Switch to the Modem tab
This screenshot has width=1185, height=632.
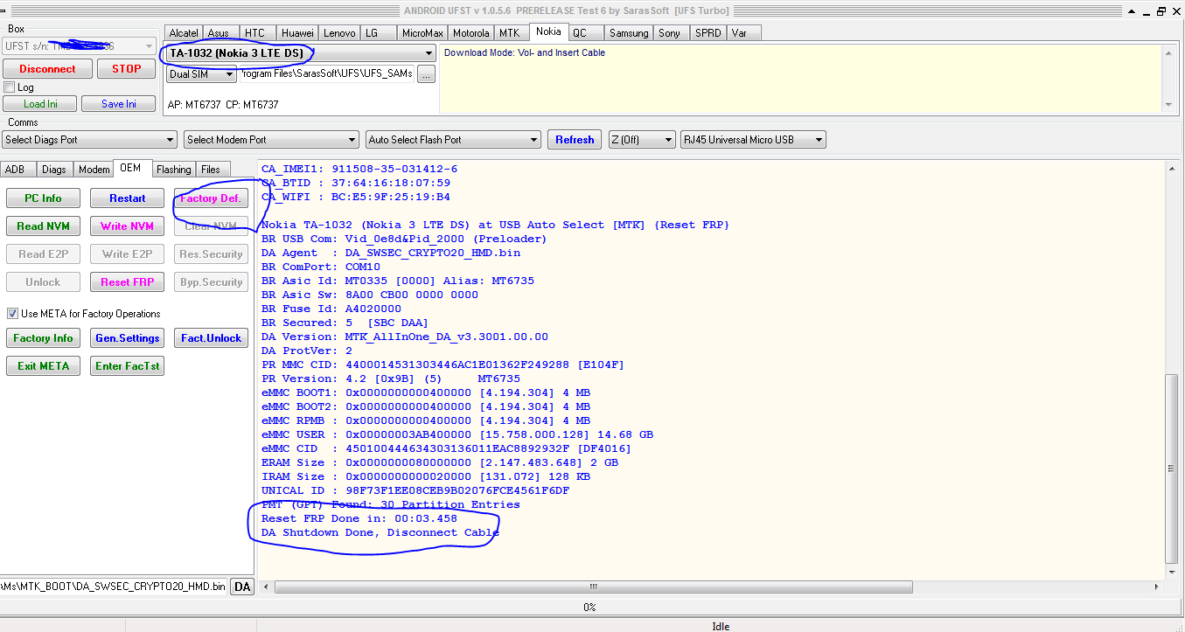pyautogui.click(x=94, y=170)
